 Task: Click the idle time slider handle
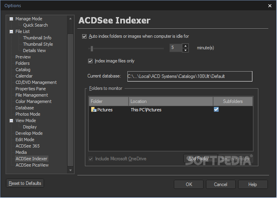tap(92, 49)
